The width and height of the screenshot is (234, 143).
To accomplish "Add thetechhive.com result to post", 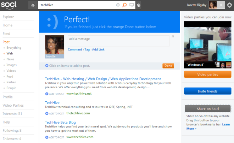I will pyautogui.click(x=55, y=113).
